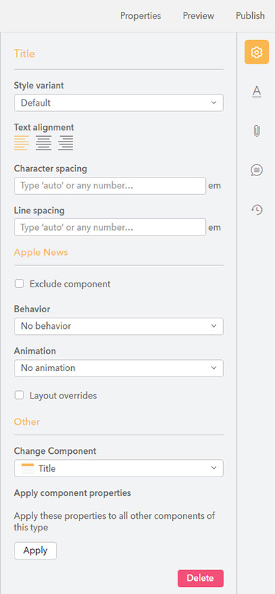Set text alignment to right
275x594 pixels.
point(66,143)
